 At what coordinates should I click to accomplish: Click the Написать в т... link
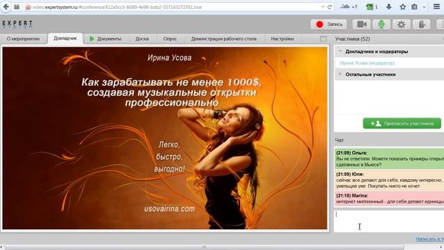pos(430,239)
